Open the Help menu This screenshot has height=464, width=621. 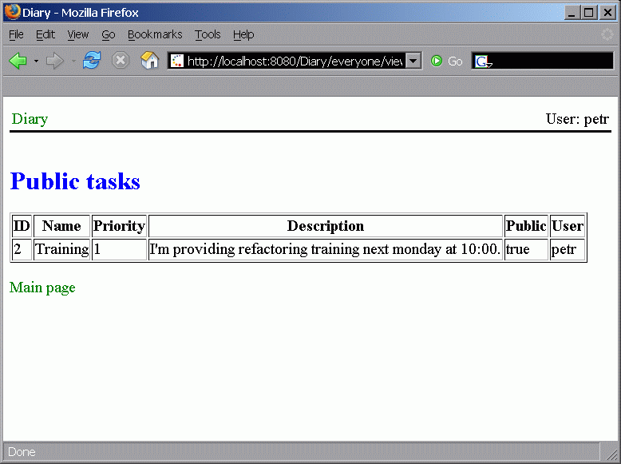click(x=243, y=34)
